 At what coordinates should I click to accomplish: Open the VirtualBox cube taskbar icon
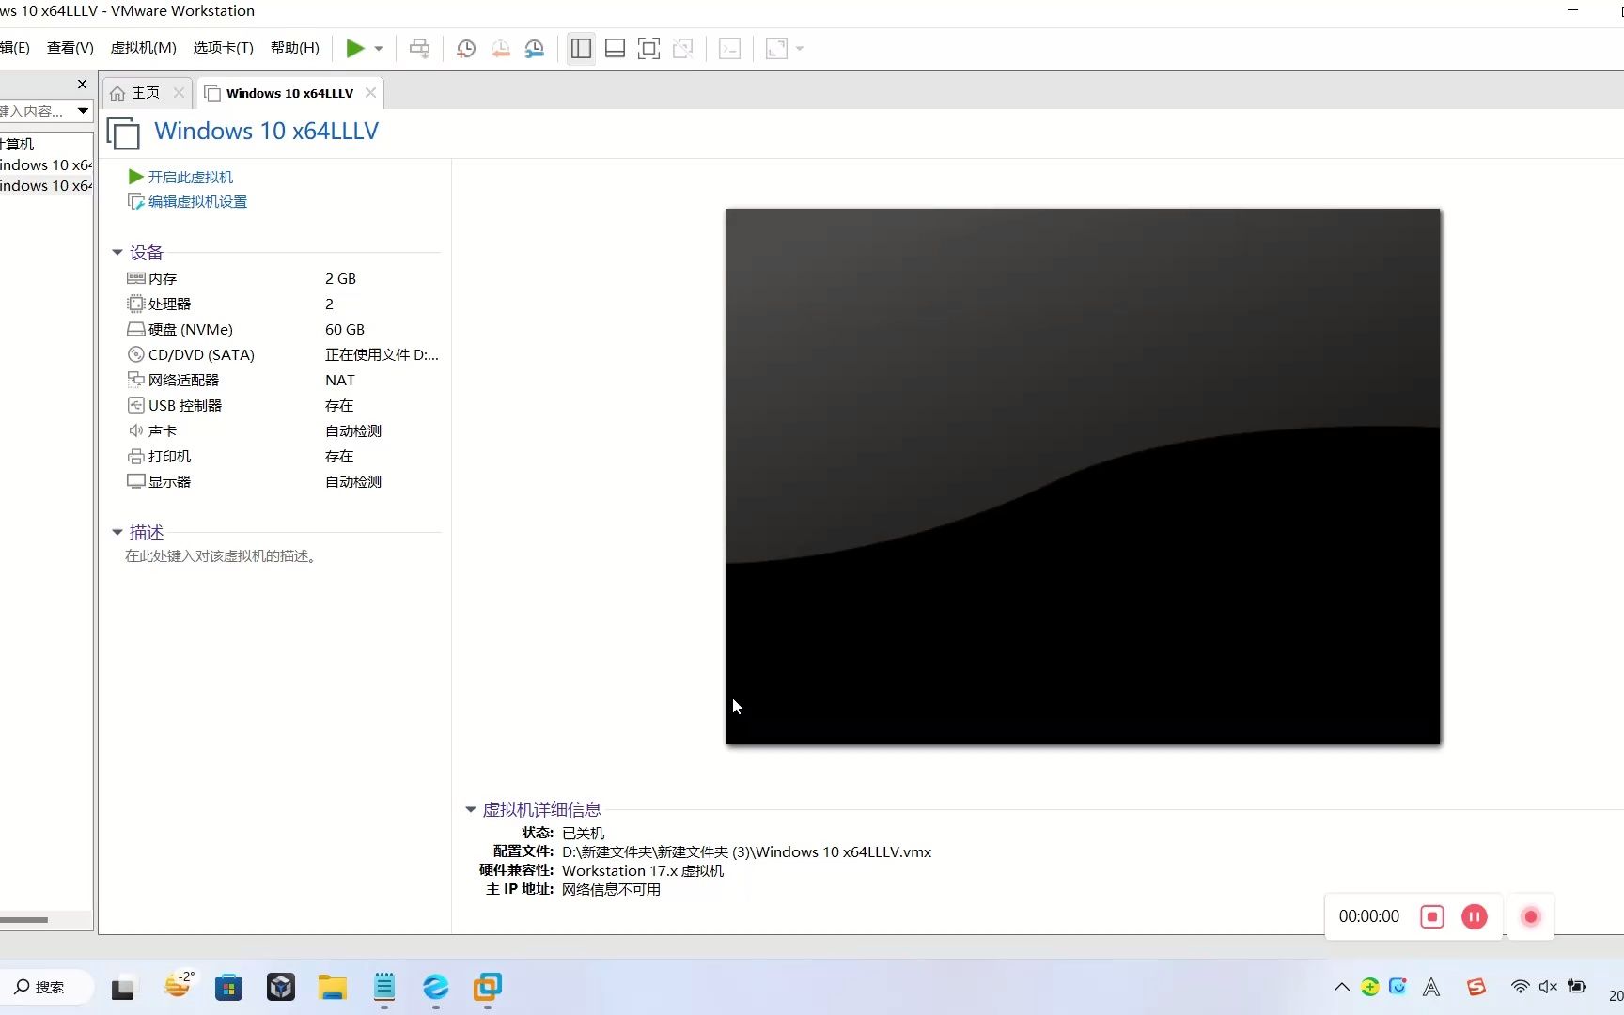click(281, 987)
